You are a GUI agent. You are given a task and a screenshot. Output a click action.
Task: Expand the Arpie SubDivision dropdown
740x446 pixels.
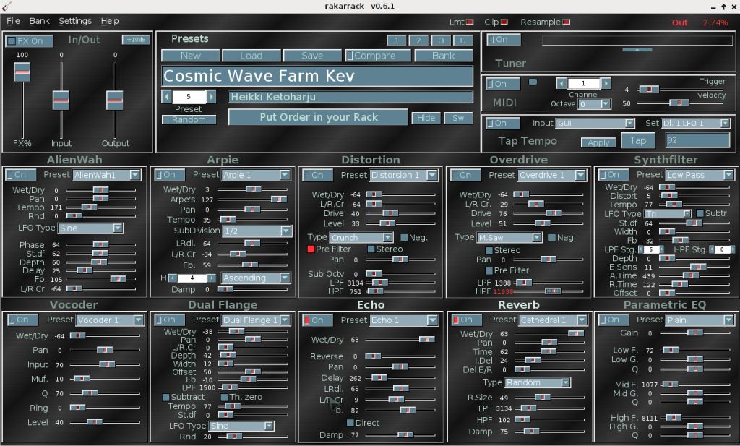click(x=257, y=231)
